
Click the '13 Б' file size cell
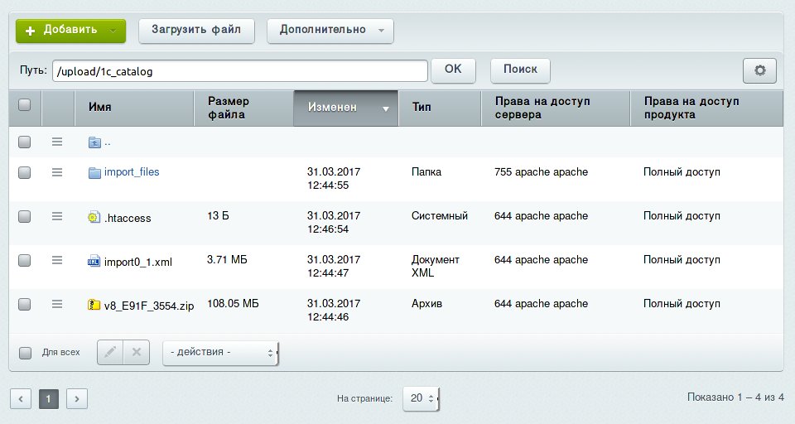(218, 216)
